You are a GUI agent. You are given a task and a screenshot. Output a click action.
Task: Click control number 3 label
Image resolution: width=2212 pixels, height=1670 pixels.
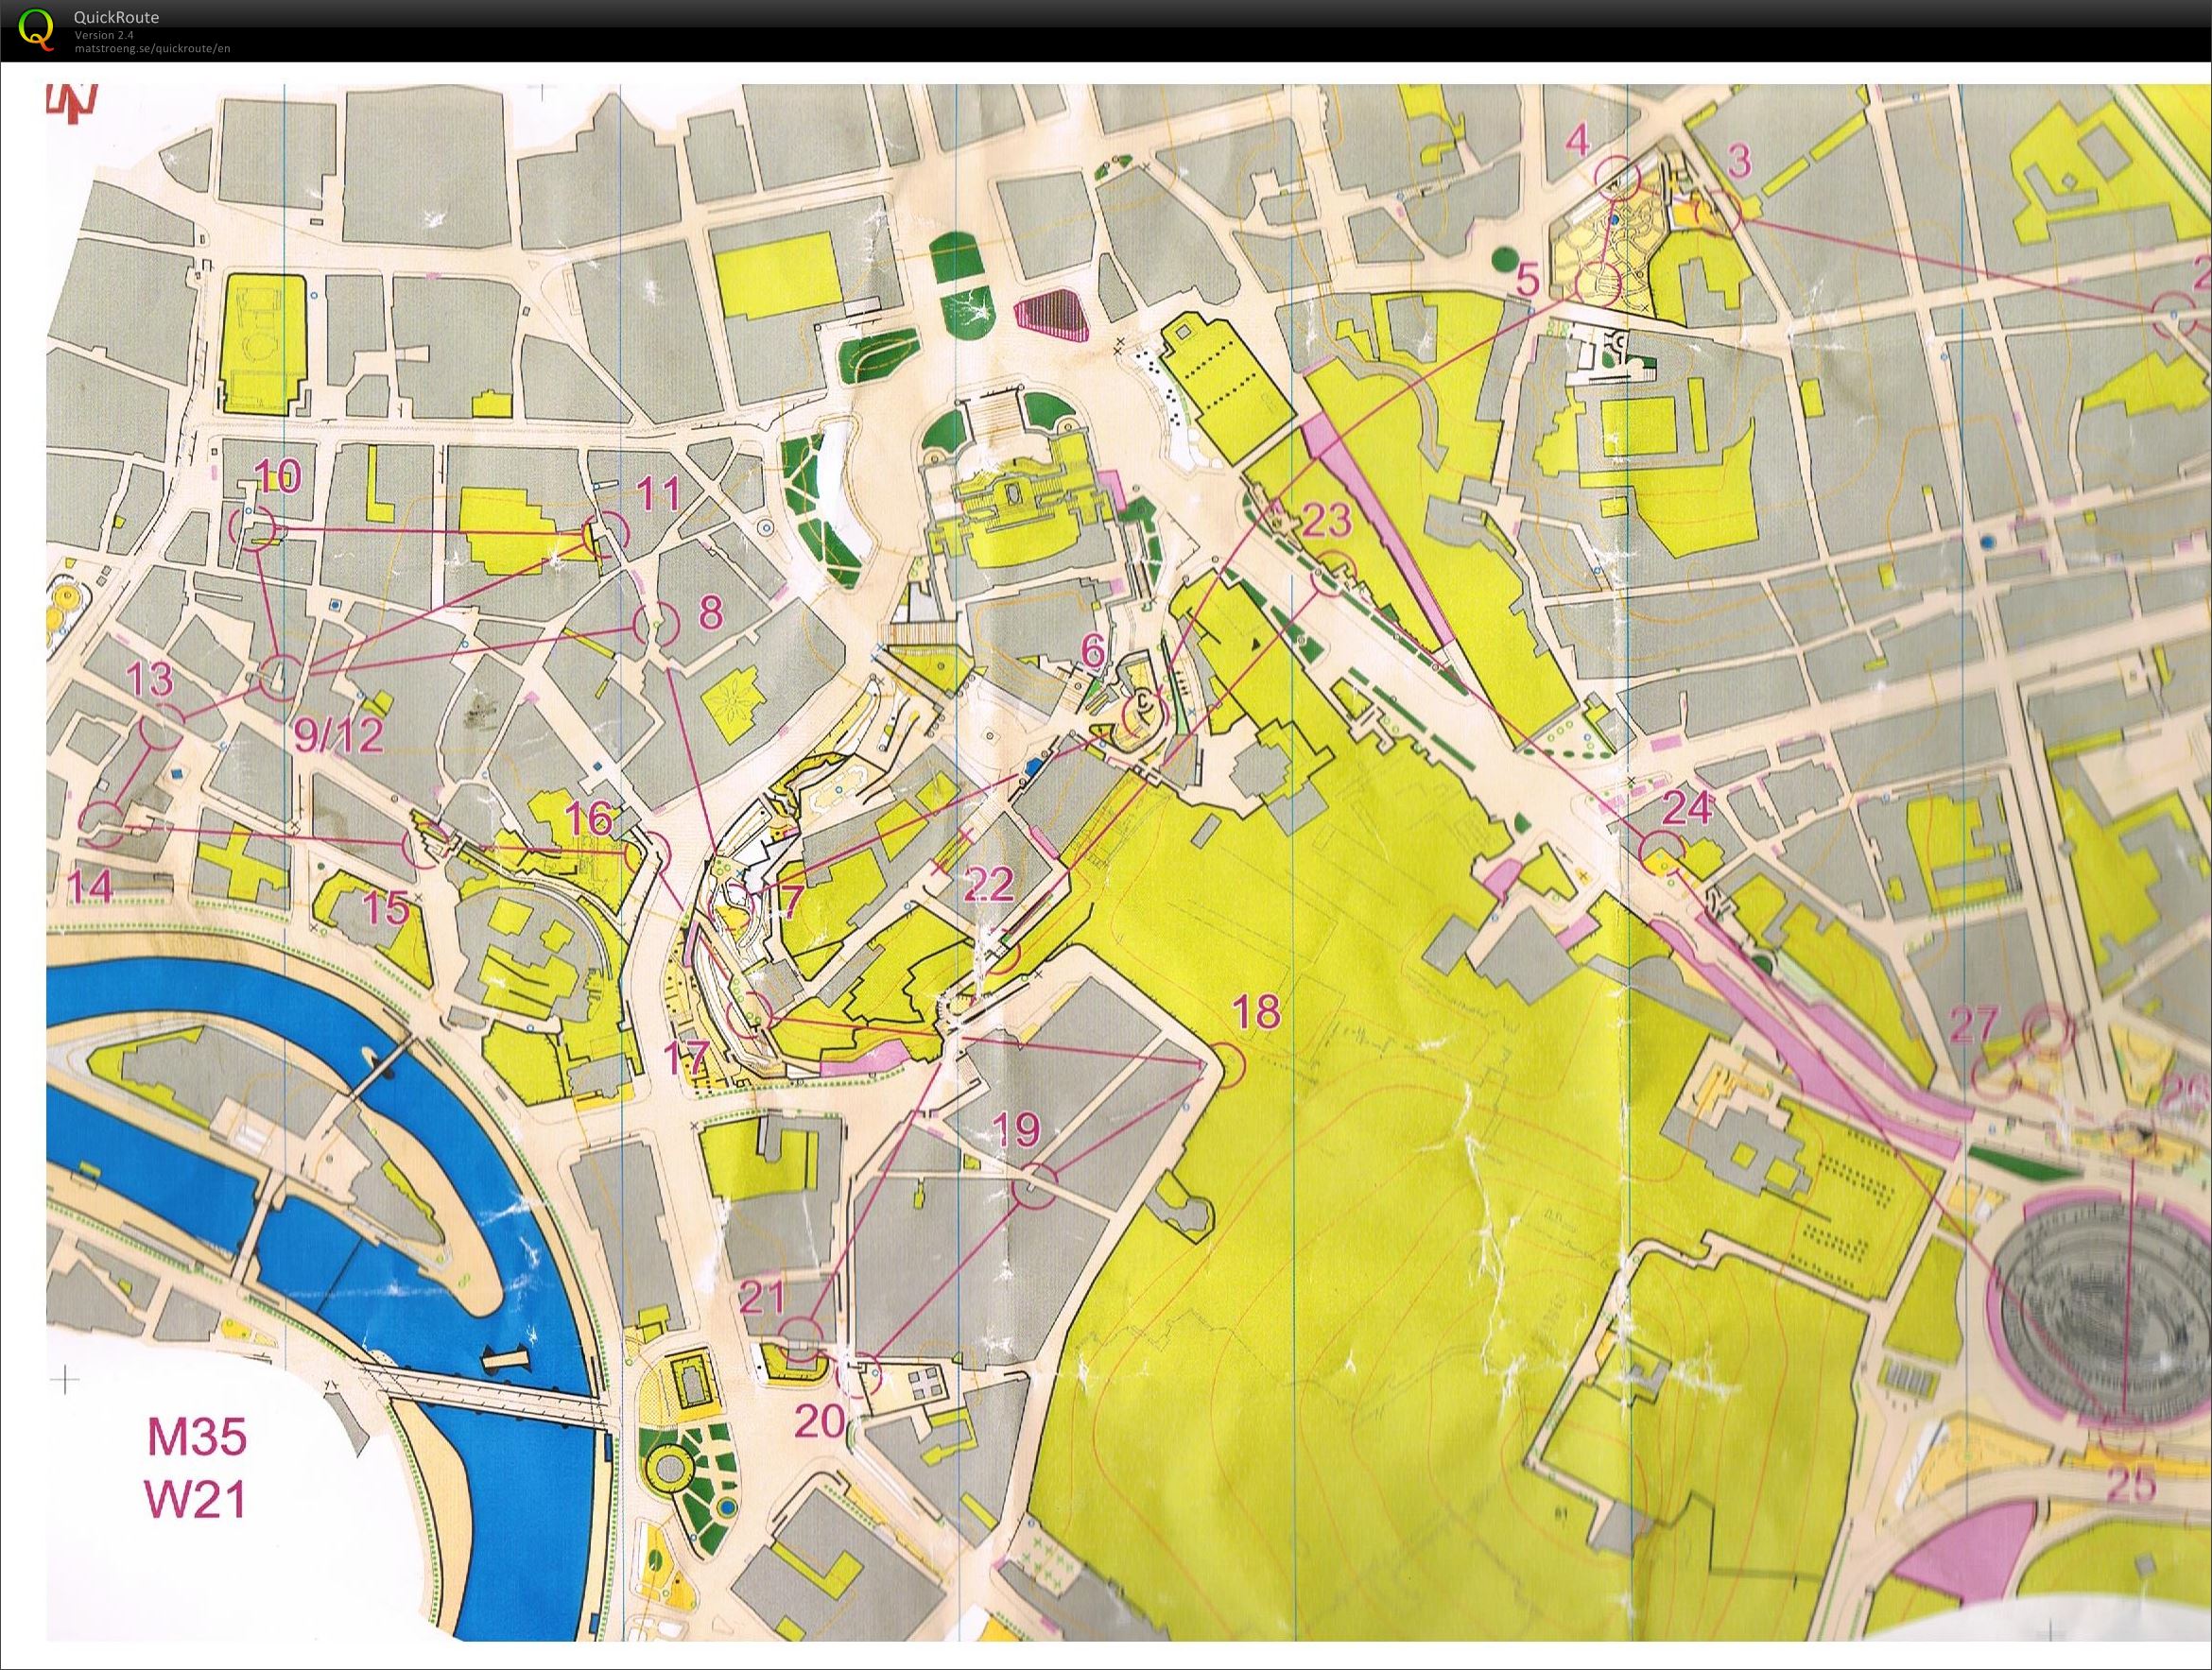coord(1740,161)
